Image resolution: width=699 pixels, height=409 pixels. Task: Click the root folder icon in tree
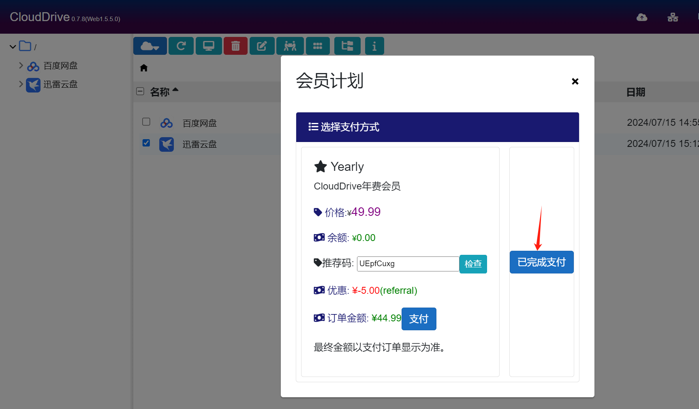point(25,46)
